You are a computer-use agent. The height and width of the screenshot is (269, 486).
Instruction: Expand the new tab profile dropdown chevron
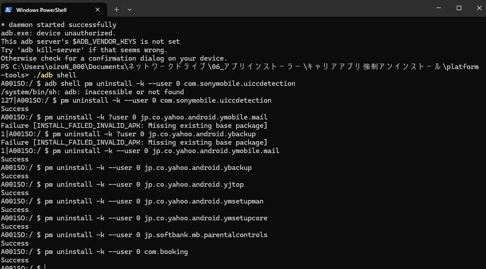tap(130, 10)
